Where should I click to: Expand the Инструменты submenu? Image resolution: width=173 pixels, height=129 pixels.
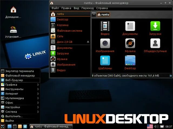pyautogui.click(x=20, y=89)
